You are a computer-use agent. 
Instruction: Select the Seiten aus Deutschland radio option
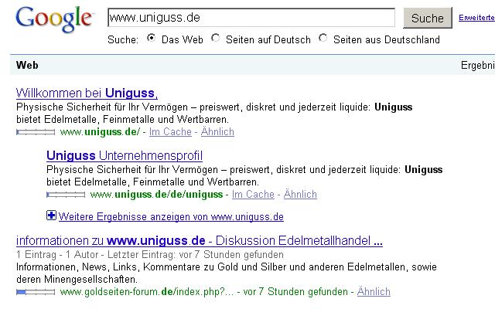tap(323, 38)
